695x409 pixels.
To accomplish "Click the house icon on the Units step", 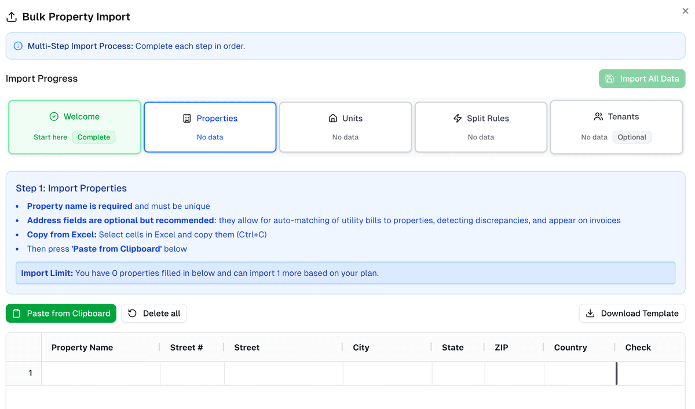I will tap(333, 117).
